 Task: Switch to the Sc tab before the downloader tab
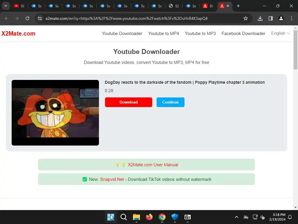(x=191, y=6)
